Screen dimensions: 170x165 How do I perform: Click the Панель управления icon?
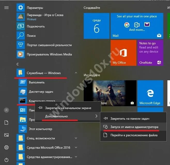23,110
